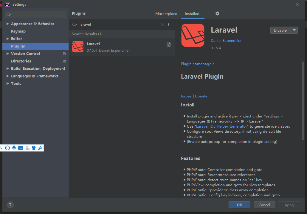Click the microphone icon in IME toolbar
Viewport: 307px width, 214px height.
14,148
